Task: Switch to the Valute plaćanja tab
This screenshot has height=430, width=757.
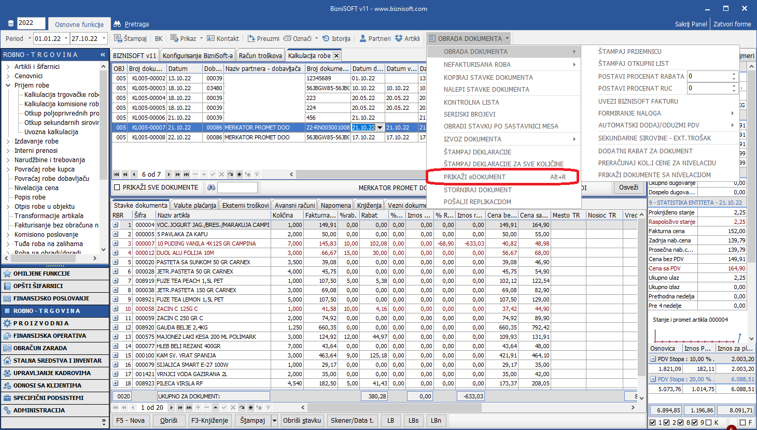Action: 194,205
